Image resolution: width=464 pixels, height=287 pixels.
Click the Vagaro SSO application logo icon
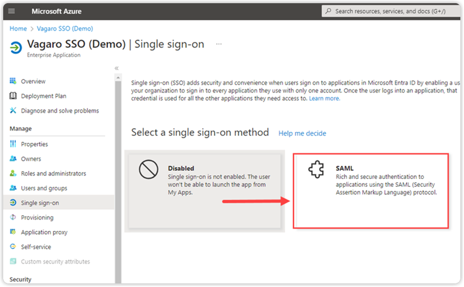click(x=16, y=47)
